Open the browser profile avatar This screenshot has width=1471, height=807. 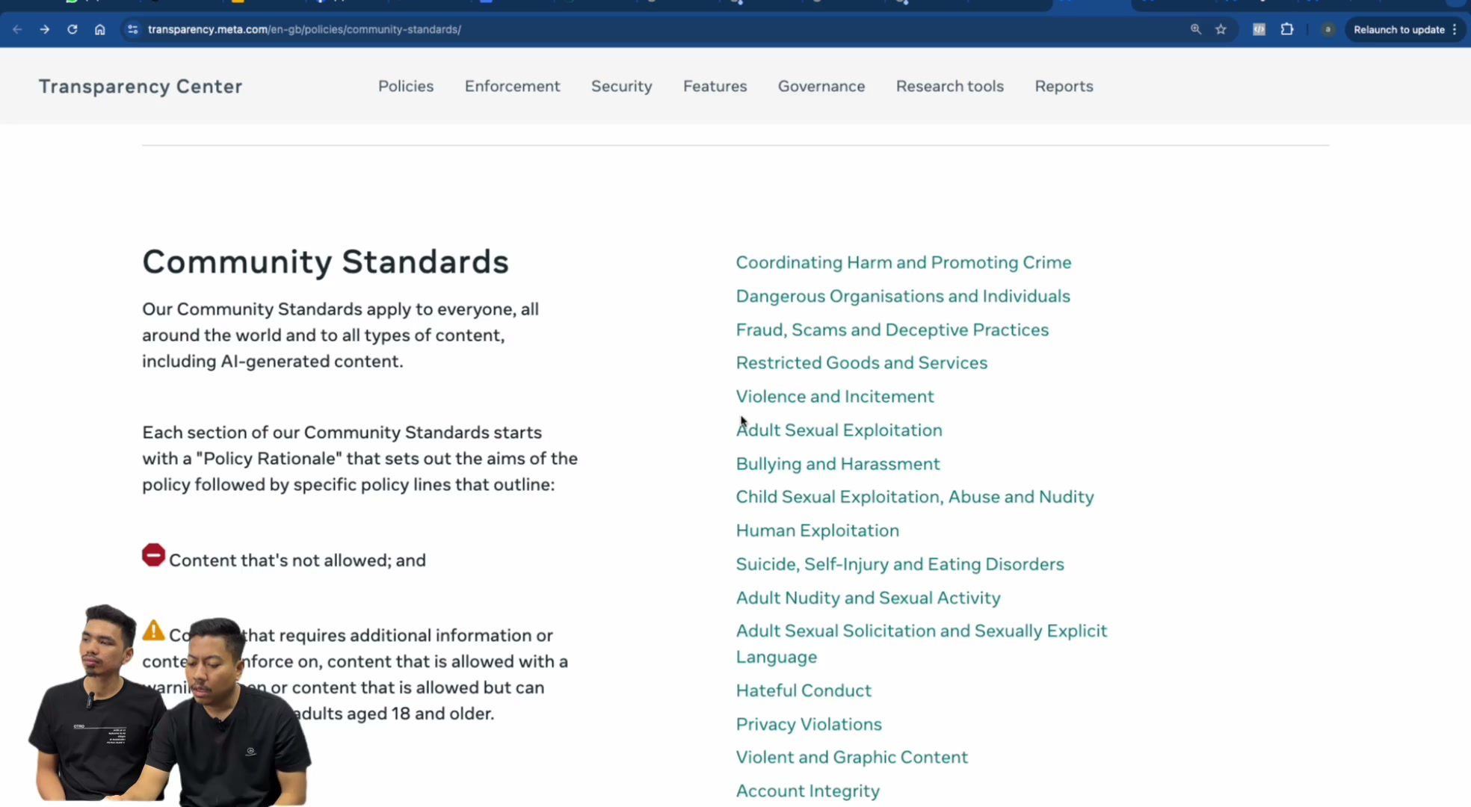click(x=1327, y=29)
